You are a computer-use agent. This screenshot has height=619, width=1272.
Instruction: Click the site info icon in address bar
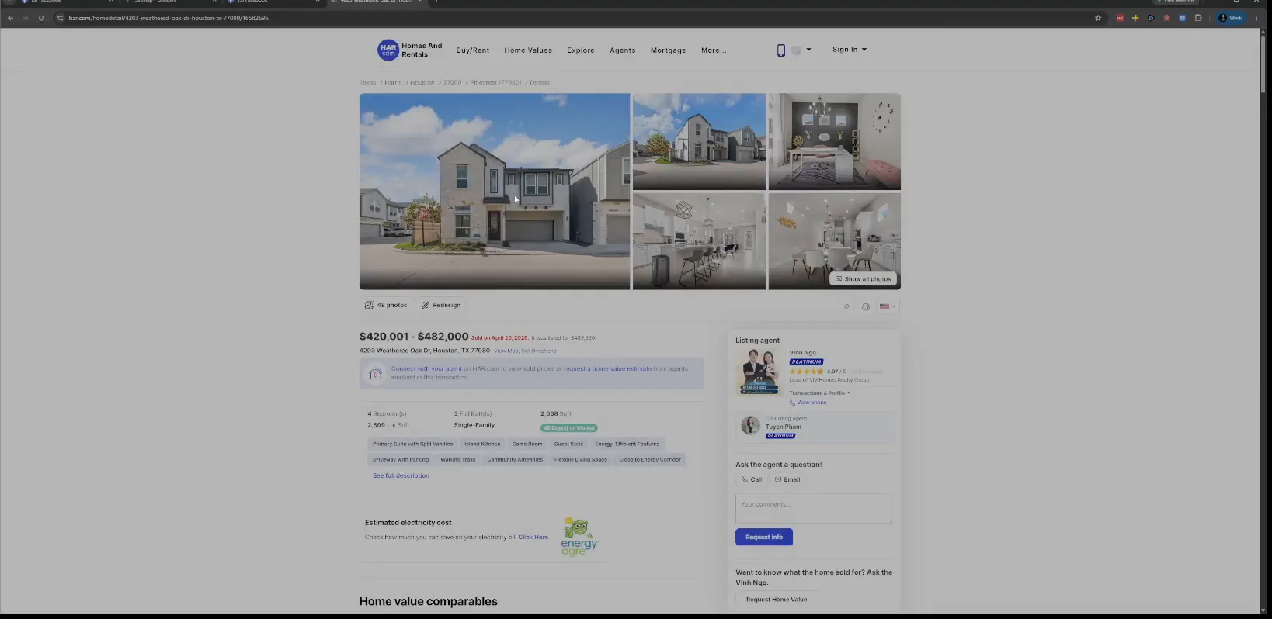click(x=60, y=18)
